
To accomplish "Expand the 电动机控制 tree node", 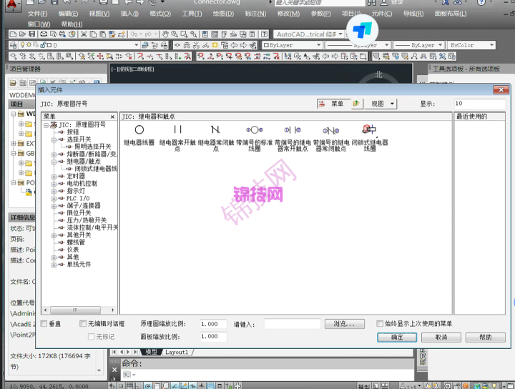I will 54,184.
